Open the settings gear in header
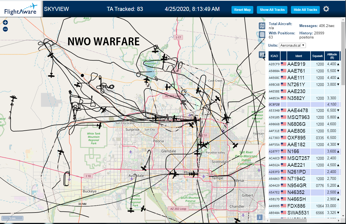 (326, 9)
